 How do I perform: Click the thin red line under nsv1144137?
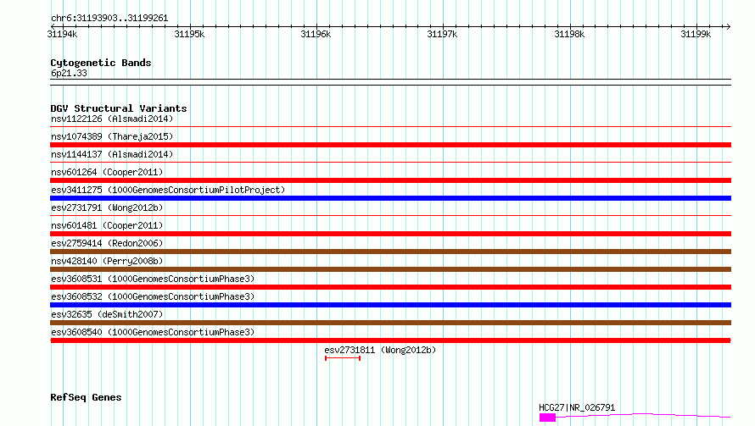click(390, 163)
